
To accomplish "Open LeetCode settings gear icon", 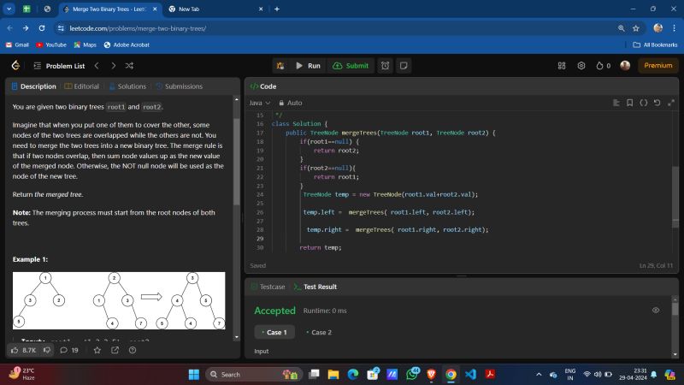I will pos(581,66).
